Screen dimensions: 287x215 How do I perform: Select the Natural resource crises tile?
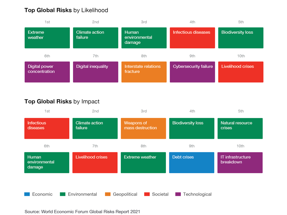coord(240,128)
